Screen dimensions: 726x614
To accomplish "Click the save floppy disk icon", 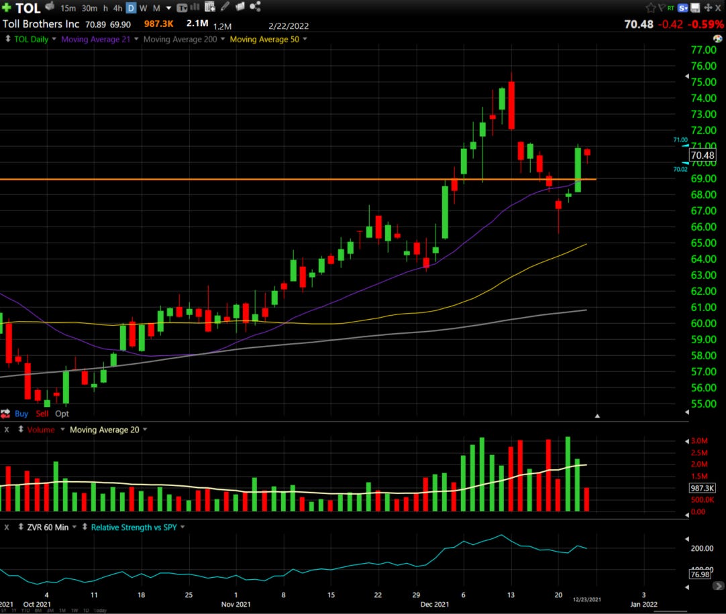I will coord(695,8).
